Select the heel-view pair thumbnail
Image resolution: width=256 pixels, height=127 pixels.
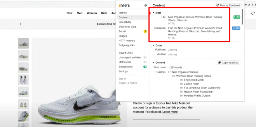tap(23, 104)
